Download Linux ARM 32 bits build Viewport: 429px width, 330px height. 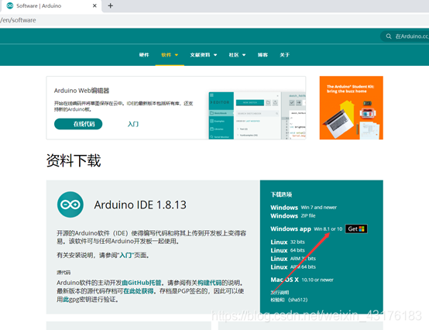click(293, 259)
